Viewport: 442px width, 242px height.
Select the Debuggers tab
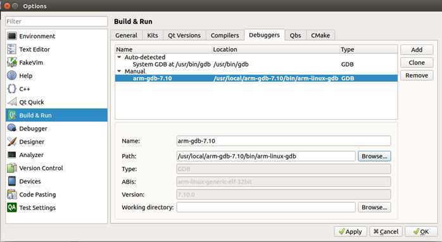click(x=265, y=35)
